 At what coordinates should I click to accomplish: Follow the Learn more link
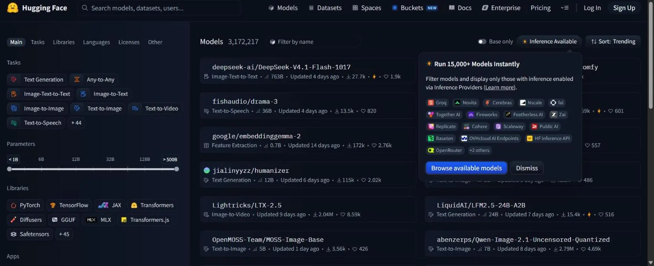pos(499,87)
